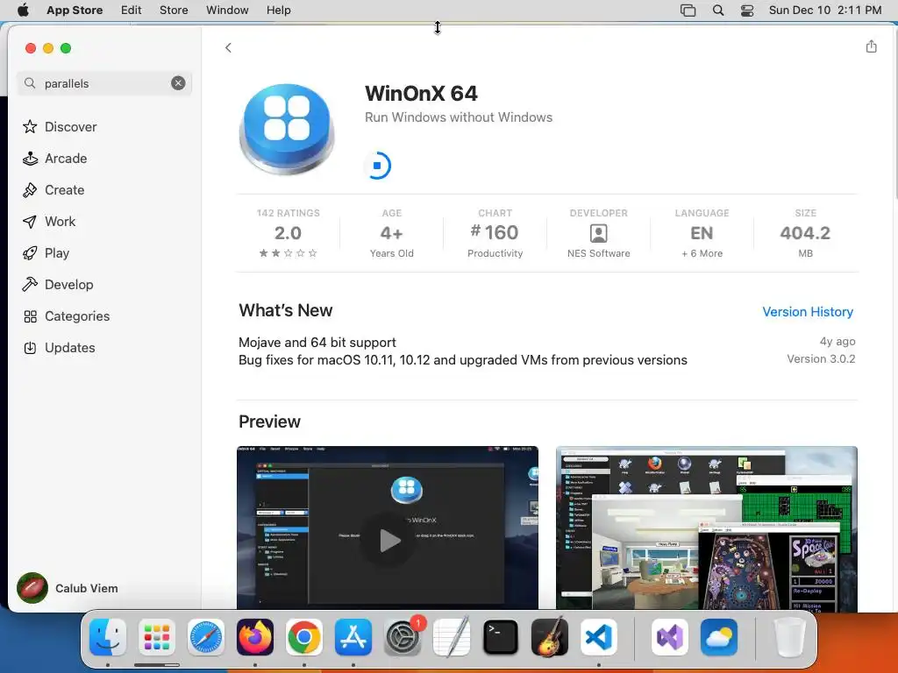The height and width of the screenshot is (673, 898).
Task: Open Visual Studio from the Dock
Action: [669, 637]
